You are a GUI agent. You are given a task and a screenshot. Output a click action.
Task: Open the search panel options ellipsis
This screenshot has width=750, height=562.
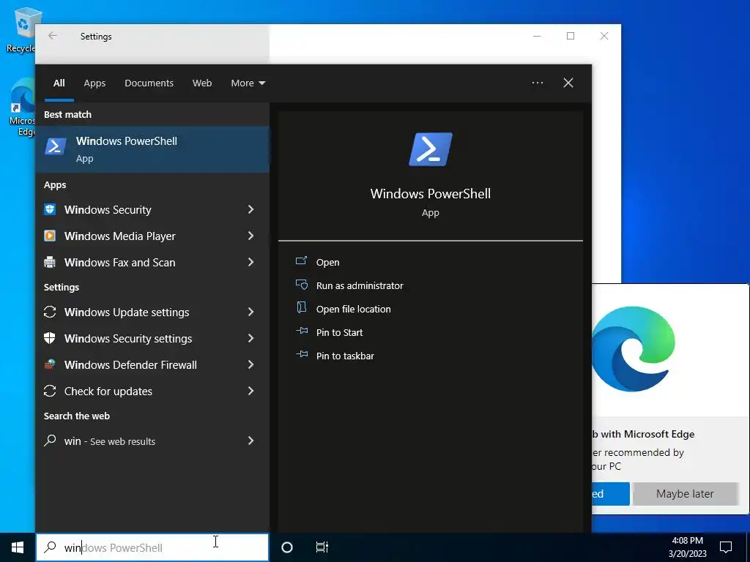(538, 83)
